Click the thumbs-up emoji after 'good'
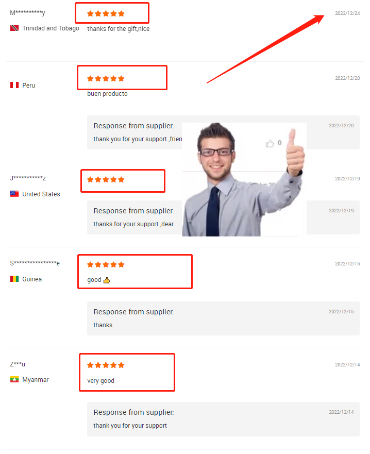 [x=107, y=280]
